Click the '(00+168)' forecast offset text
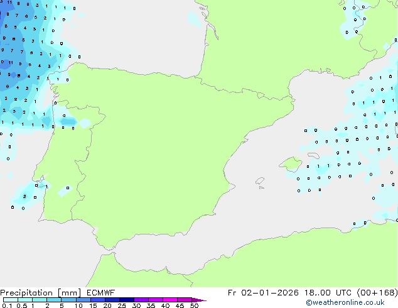398x308 pixels. [377, 293]
